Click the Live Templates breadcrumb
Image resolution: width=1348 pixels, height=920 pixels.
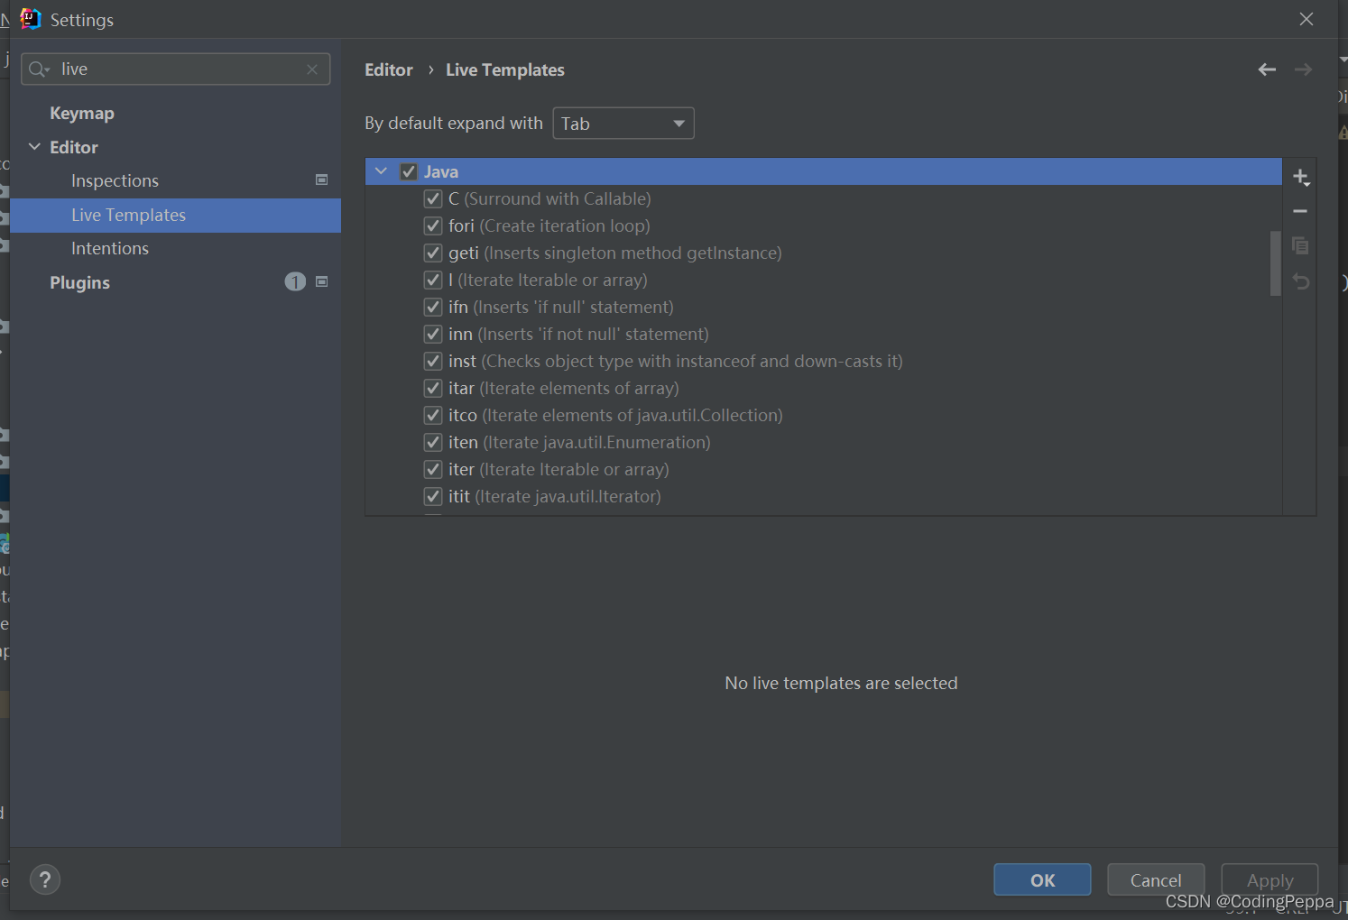click(x=505, y=70)
